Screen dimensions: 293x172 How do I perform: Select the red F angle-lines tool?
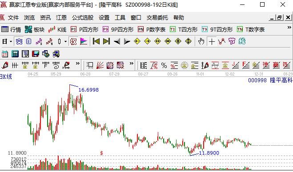coord(246,65)
